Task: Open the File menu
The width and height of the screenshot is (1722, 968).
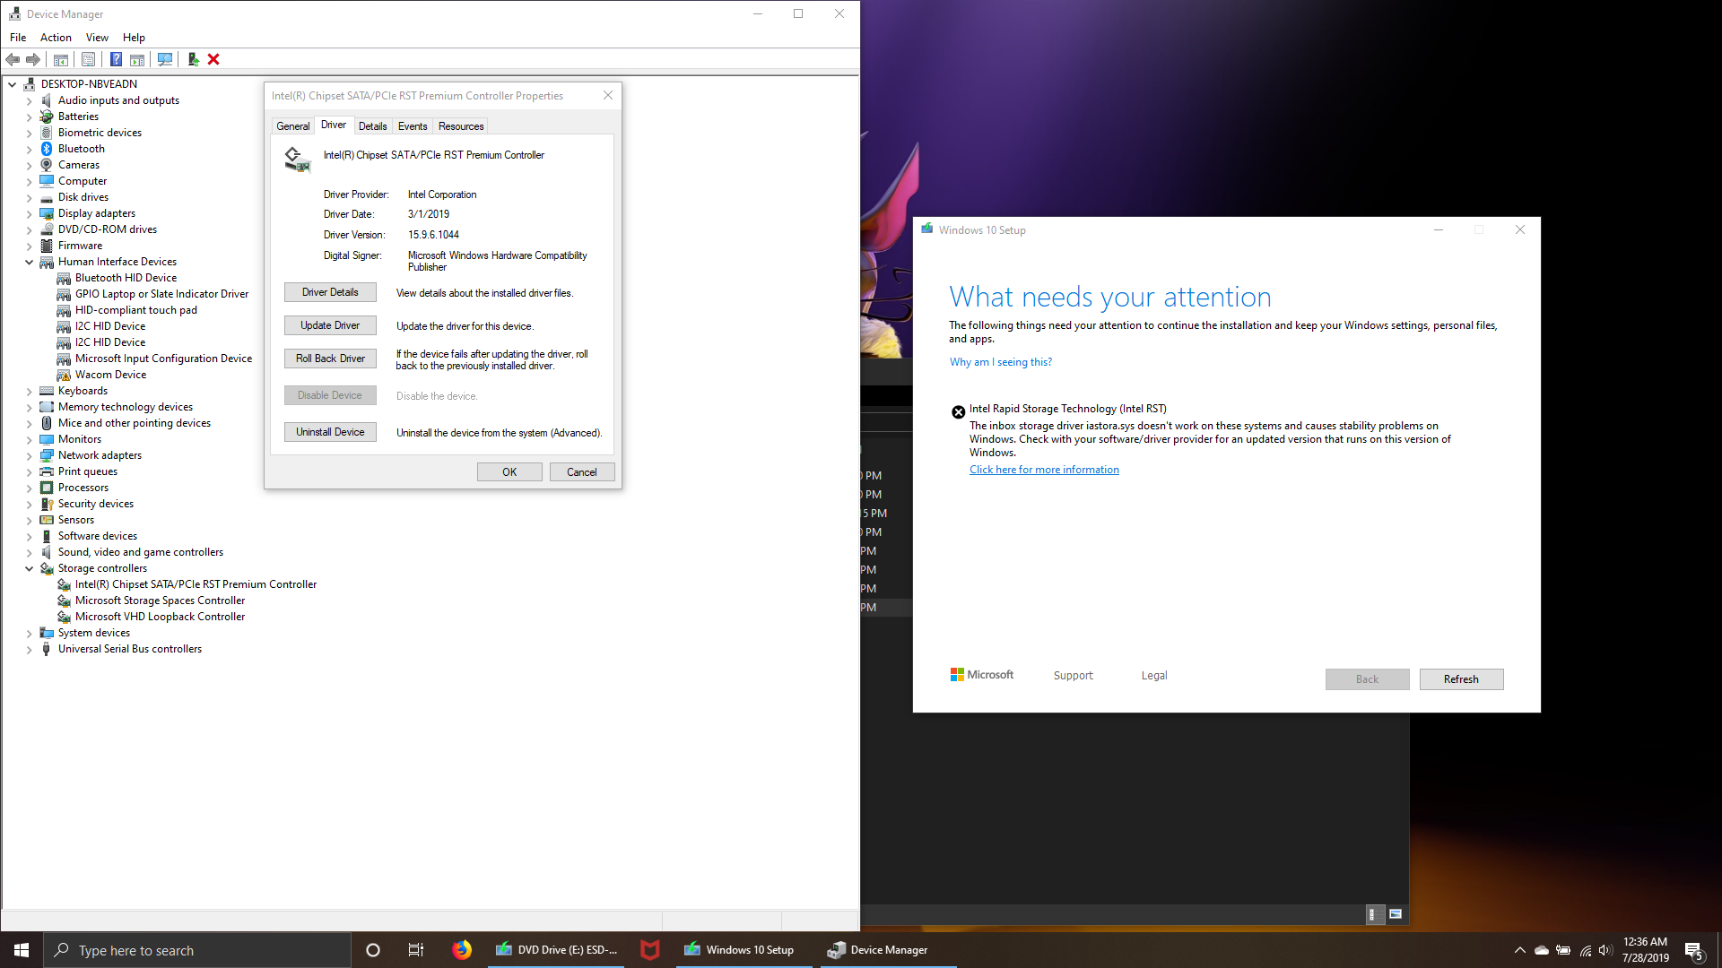Action: click(18, 38)
